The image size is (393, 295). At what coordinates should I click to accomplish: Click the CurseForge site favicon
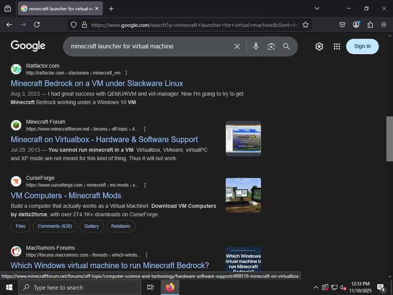16,181
